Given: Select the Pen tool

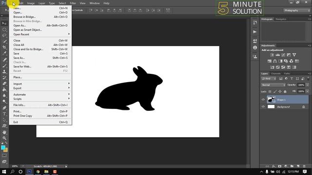Looking at the screenshot, I should click(x=4, y=108).
